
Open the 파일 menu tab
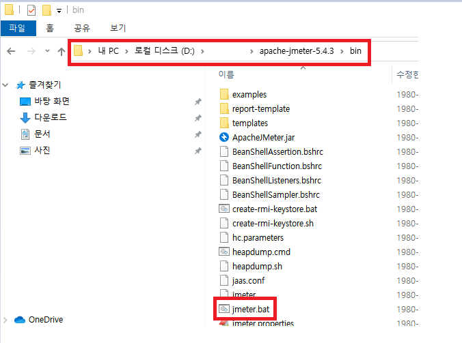click(x=18, y=28)
